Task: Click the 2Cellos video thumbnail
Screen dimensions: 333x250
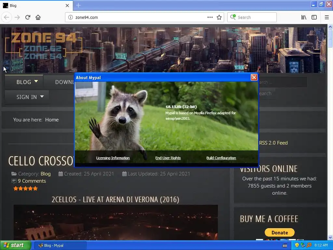Action: pyautogui.click(x=116, y=222)
